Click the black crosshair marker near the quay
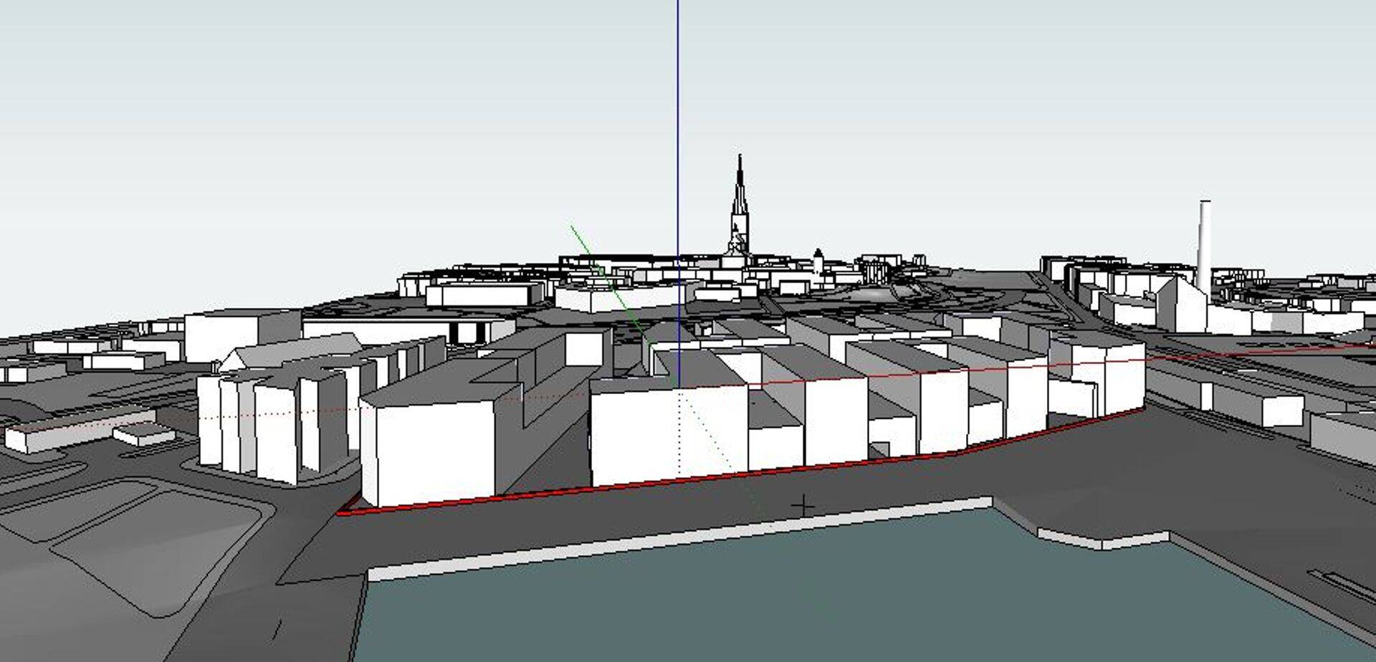 (803, 507)
